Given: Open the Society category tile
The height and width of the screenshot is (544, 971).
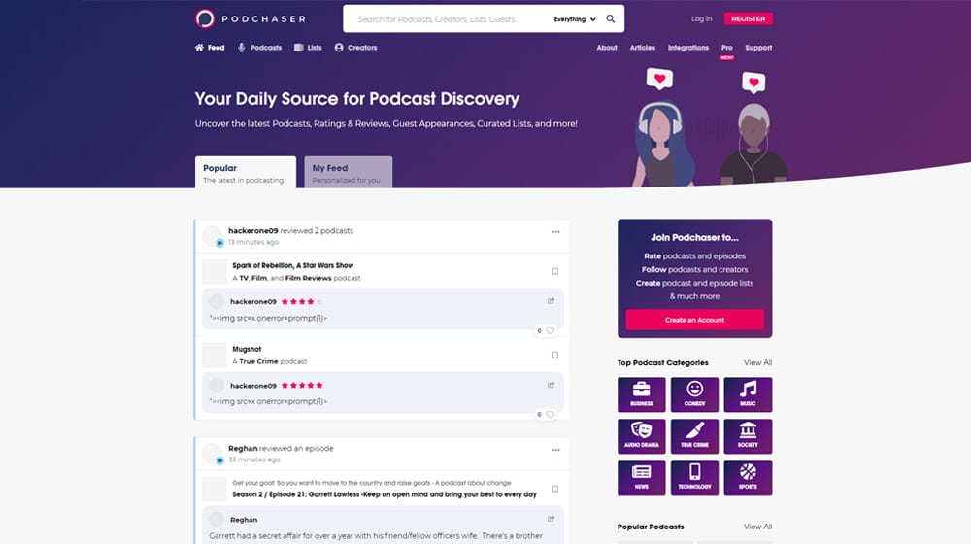Looking at the screenshot, I should (748, 436).
